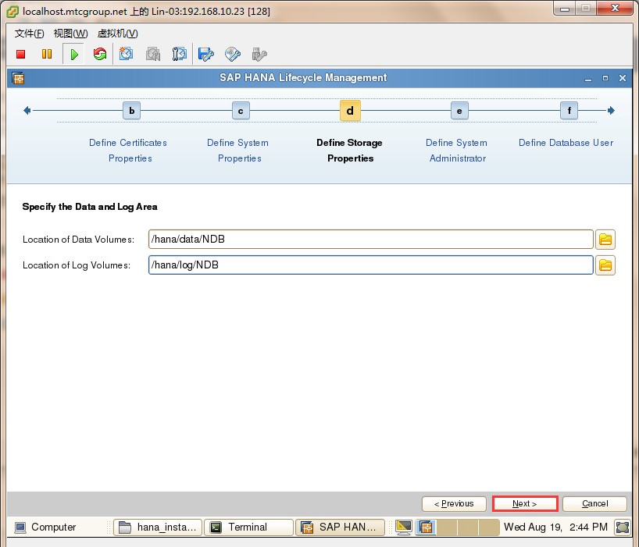
Task: Focus the Location of Log Volumes field
Action: 371,265
